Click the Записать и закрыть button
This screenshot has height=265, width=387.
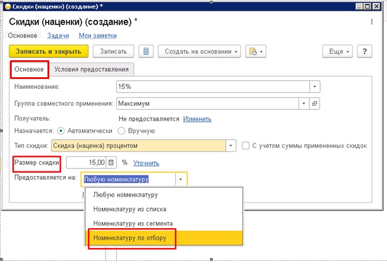coord(49,51)
